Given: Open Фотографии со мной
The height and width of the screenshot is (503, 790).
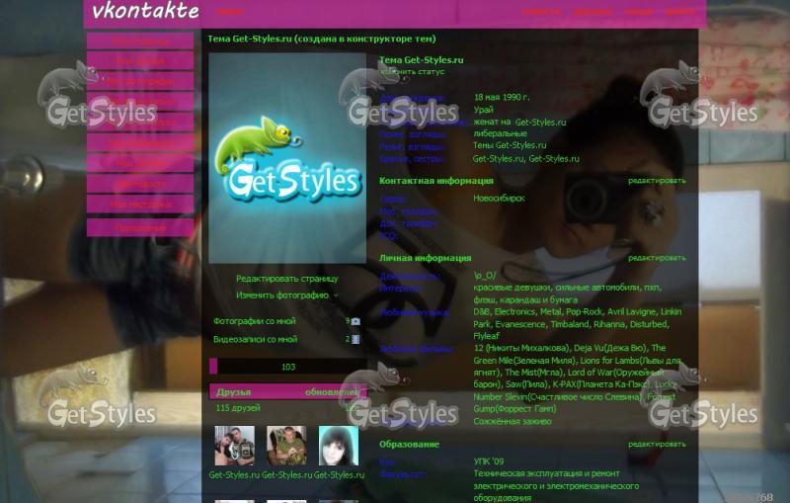Looking at the screenshot, I should [x=255, y=321].
